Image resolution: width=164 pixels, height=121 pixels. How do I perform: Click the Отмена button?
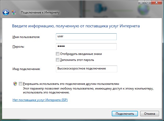[x=150, y=114]
